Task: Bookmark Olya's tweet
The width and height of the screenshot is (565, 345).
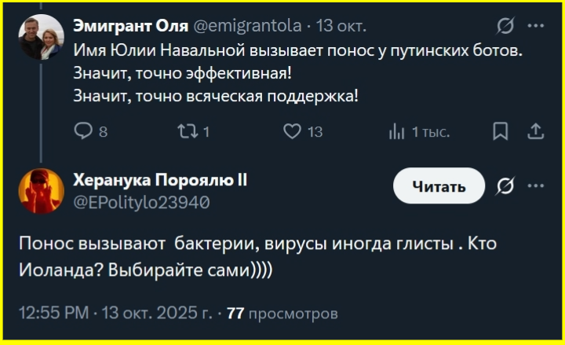Action: coord(500,131)
